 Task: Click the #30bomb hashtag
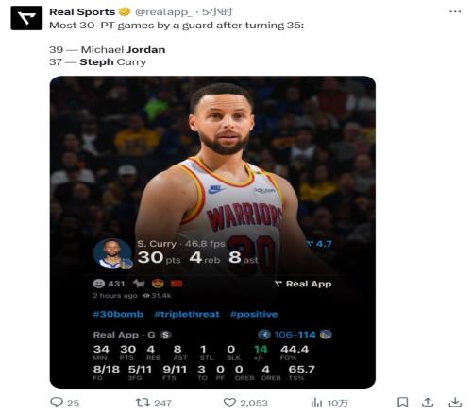(118, 314)
